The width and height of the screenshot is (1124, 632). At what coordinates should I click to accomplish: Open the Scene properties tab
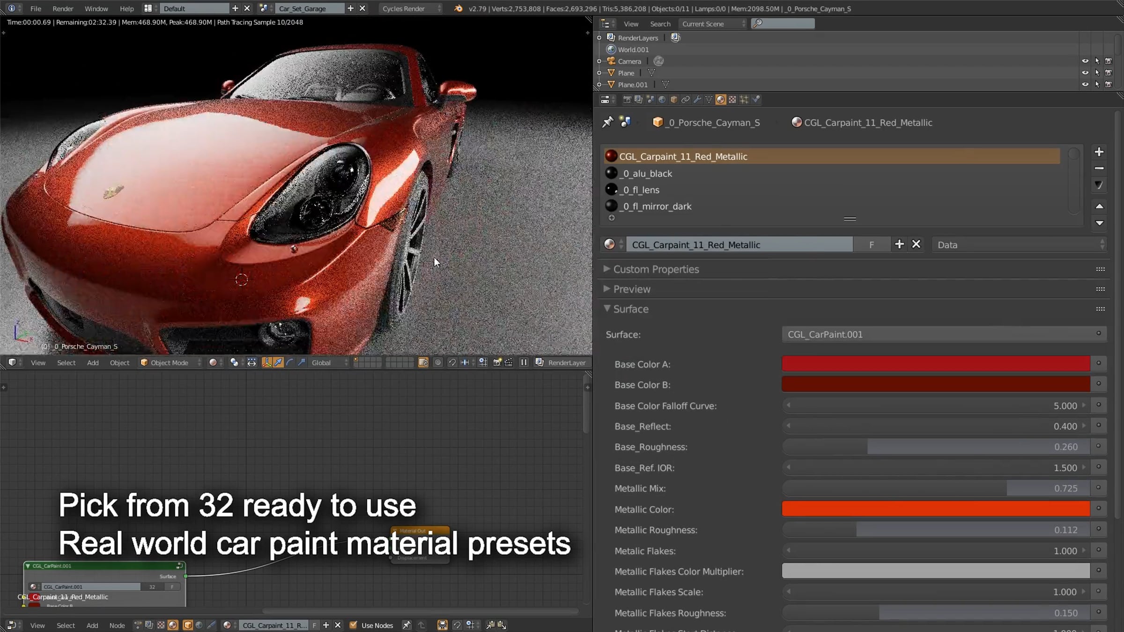[x=651, y=99]
